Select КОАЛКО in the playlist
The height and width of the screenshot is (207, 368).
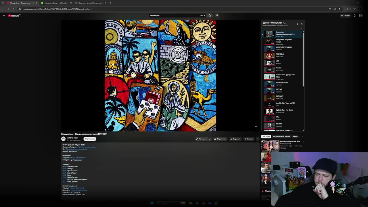[x=282, y=125]
